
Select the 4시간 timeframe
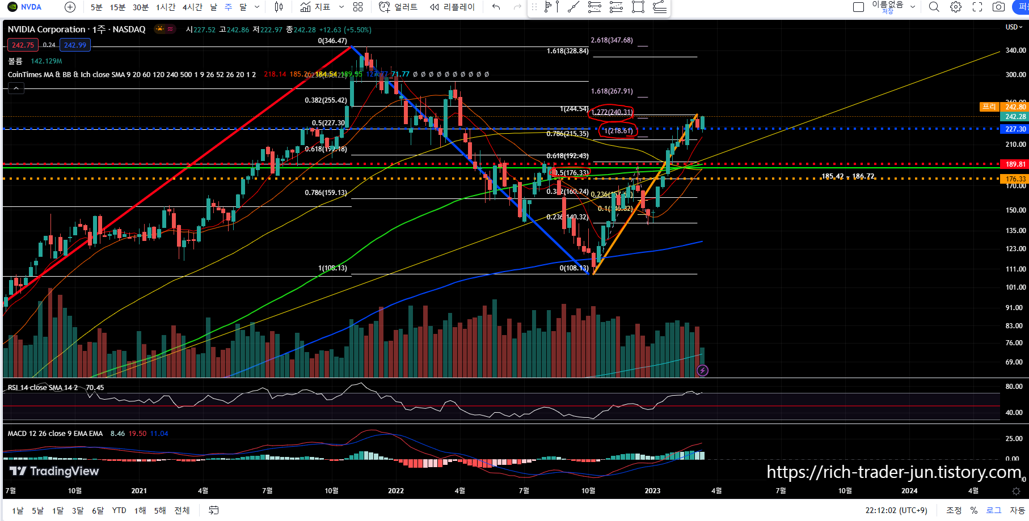point(192,7)
